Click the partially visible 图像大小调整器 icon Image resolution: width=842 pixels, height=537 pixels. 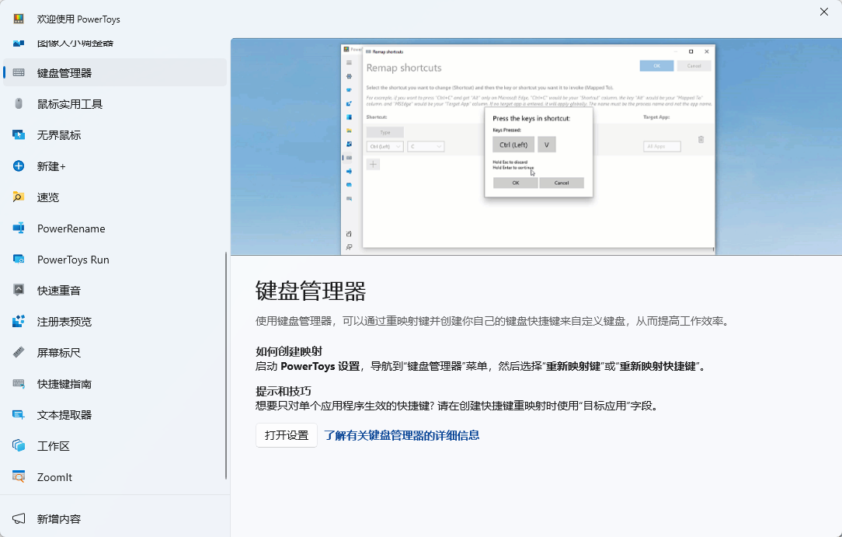click(x=19, y=43)
